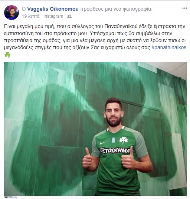Click the player's face in the photo
This screenshot has height=199, width=190.
click(x=113, y=114)
